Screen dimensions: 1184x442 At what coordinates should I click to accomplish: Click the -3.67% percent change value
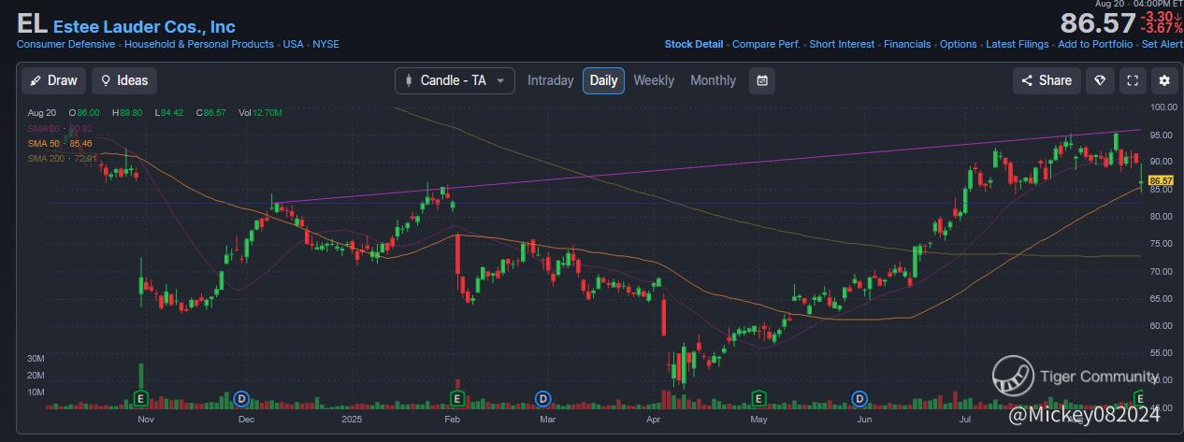1162,30
